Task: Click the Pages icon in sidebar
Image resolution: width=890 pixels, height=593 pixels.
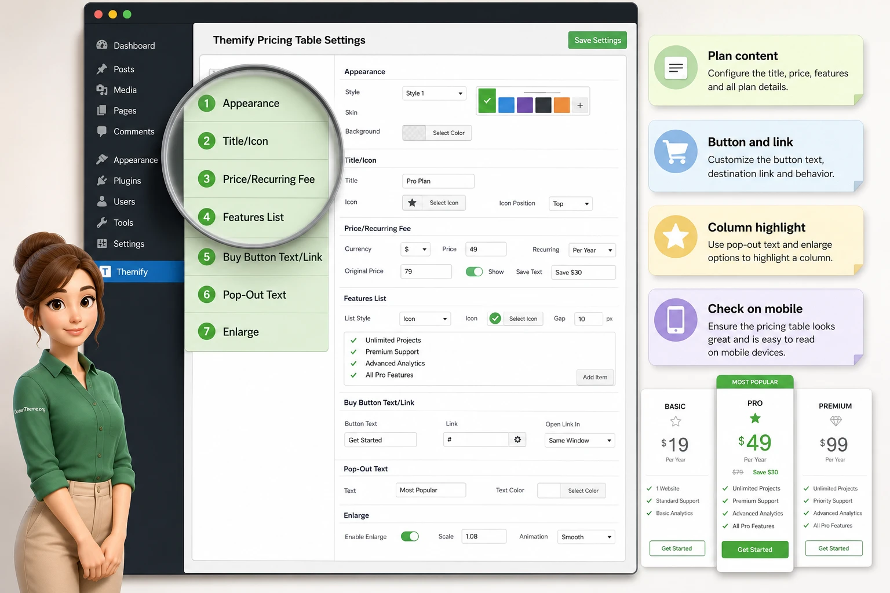Action: coord(102,111)
